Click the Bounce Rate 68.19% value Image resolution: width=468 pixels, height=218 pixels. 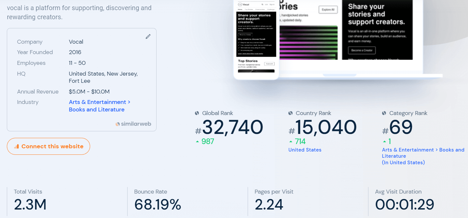click(x=158, y=204)
